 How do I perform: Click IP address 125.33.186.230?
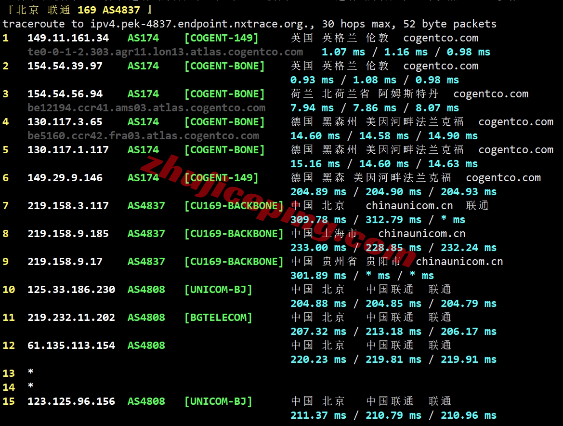[x=71, y=290]
